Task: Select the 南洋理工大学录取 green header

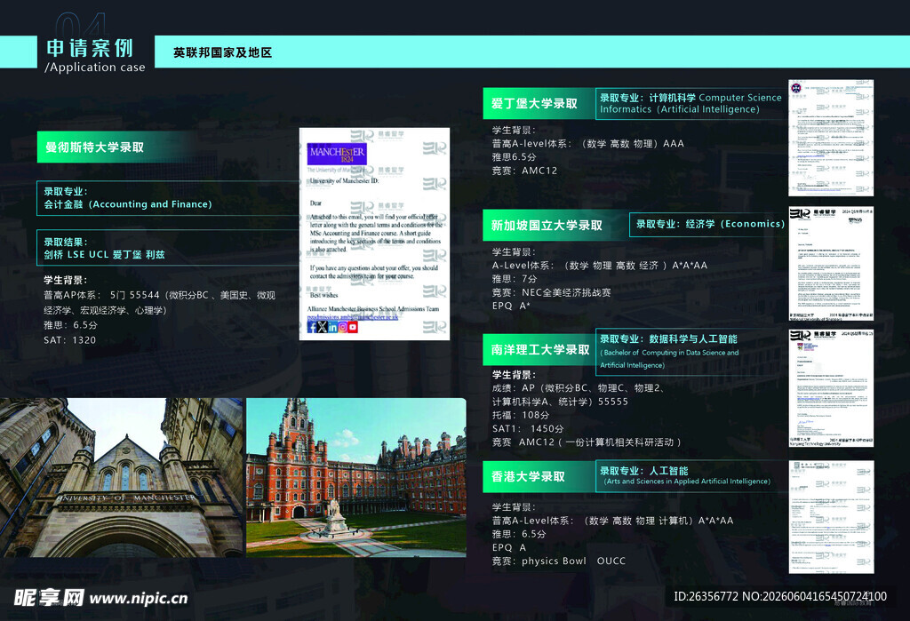Action: [x=539, y=349]
